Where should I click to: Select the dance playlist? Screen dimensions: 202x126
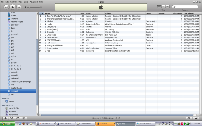(13, 28)
